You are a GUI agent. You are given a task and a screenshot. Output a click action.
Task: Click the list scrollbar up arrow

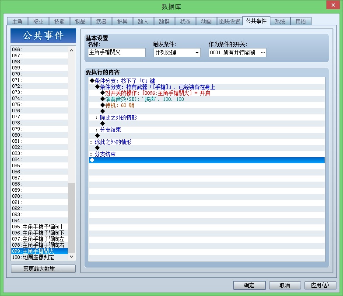pos(72,50)
